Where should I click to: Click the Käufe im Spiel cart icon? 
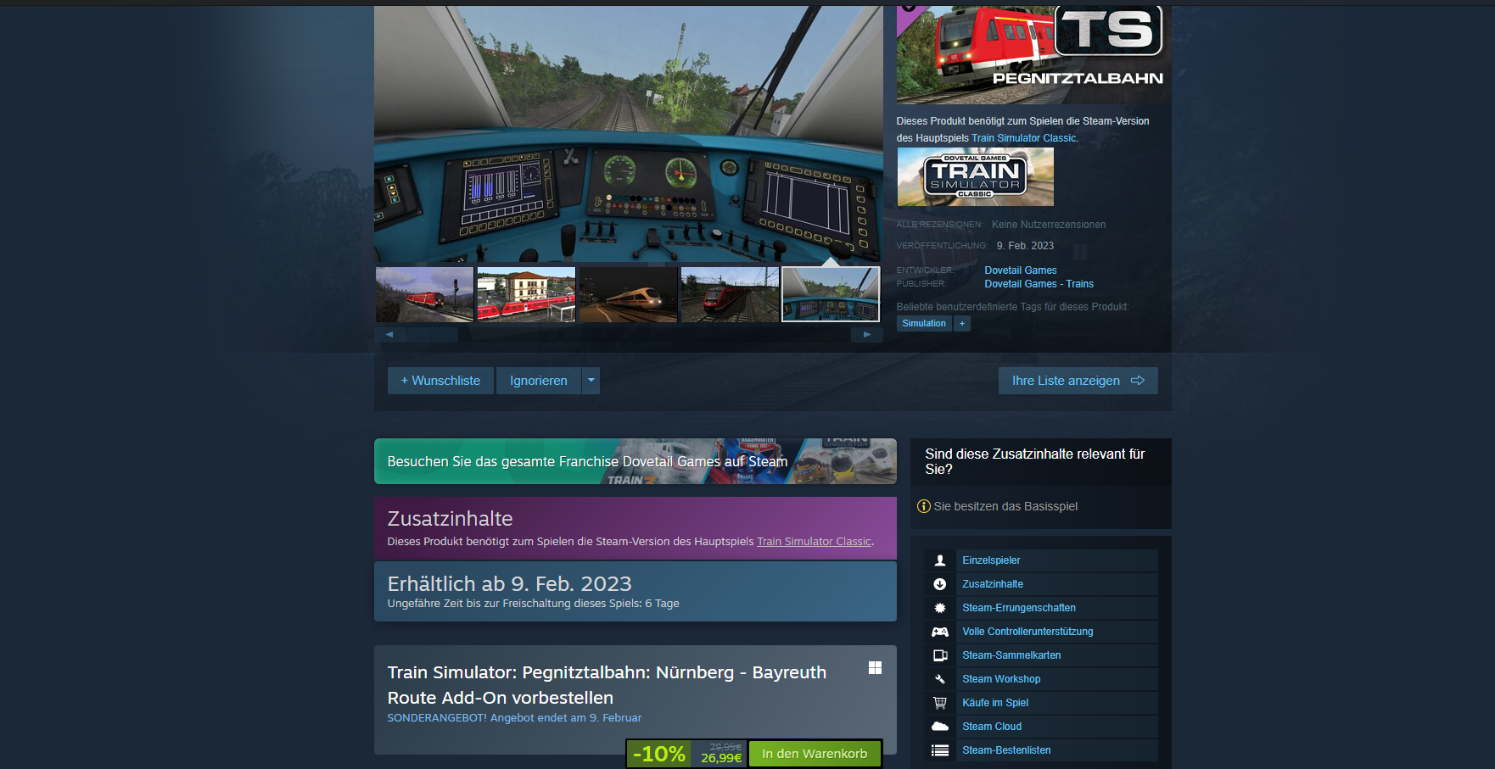pyautogui.click(x=939, y=703)
